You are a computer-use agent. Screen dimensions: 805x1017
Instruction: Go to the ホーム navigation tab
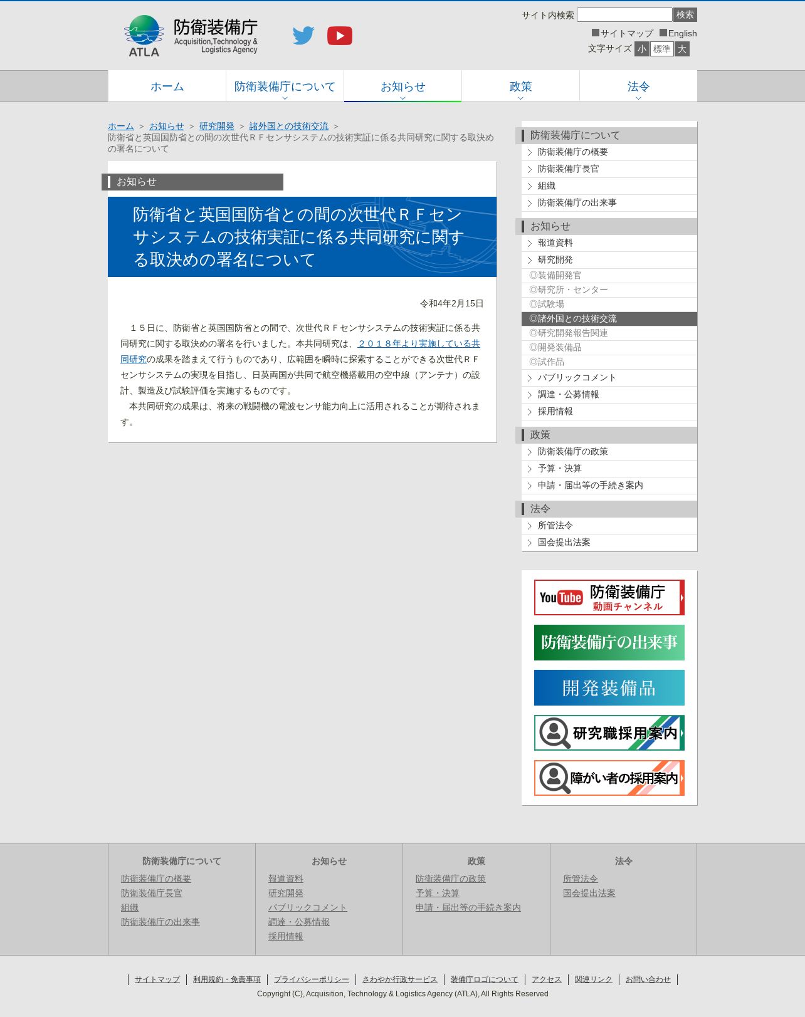point(167,86)
